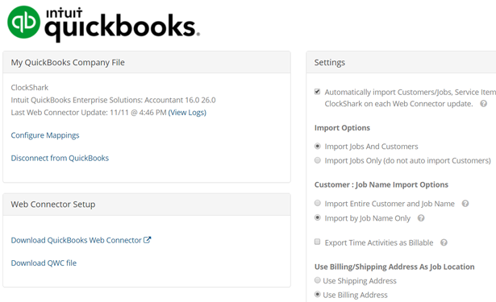The height and width of the screenshot is (302, 496).
Task: Select Use Billing Address radio button
Action: pos(318,294)
